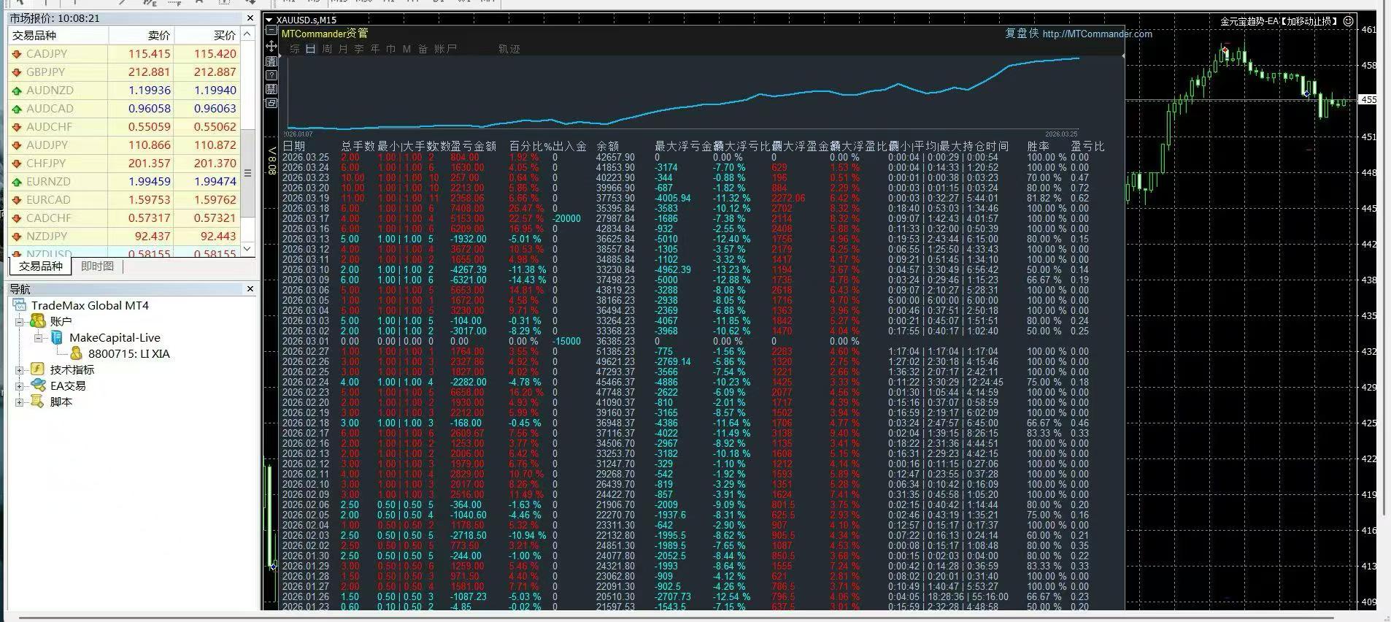Click the user icon beside 8800715: LI XIA
Viewport: 1391px width, 622px height.
tap(76, 353)
